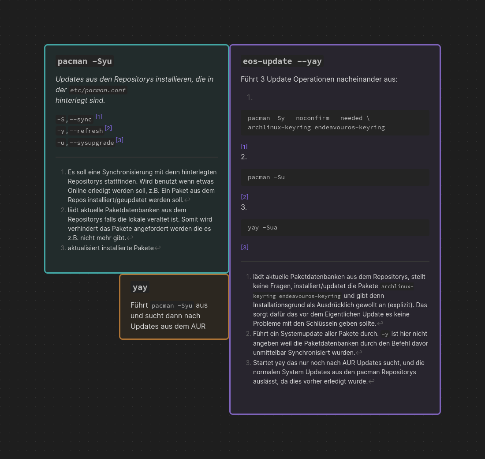Viewport: 485px width, 459px height.
Task: Select the "eos-update --yay" card heading
Action: 282,61
